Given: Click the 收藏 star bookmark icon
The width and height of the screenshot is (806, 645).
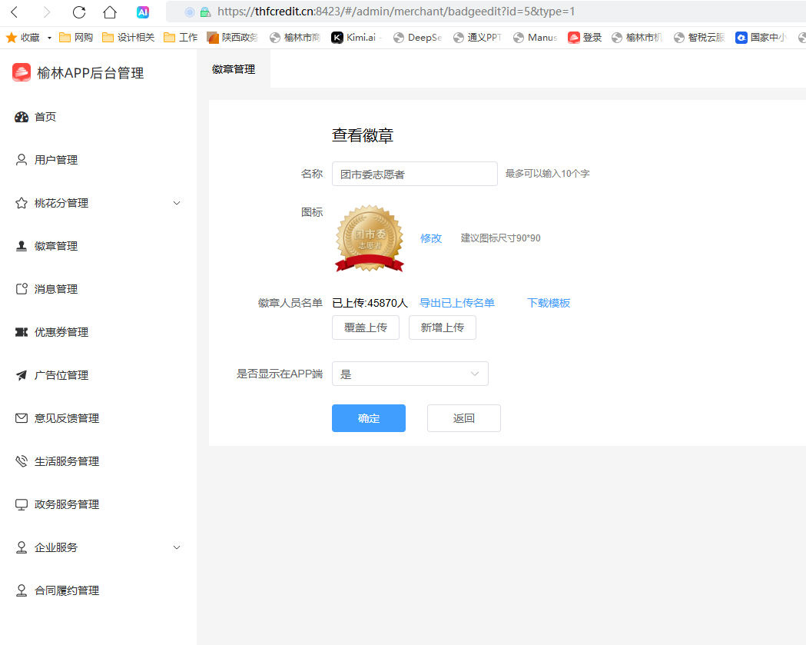Looking at the screenshot, I should coord(12,38).
